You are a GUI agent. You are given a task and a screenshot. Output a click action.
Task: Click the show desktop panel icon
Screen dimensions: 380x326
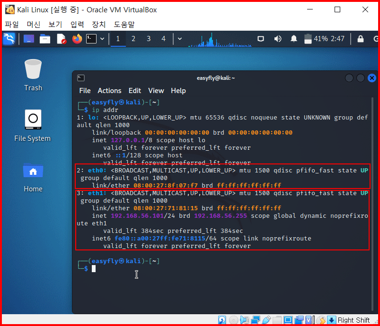click(x=29, y=39)
